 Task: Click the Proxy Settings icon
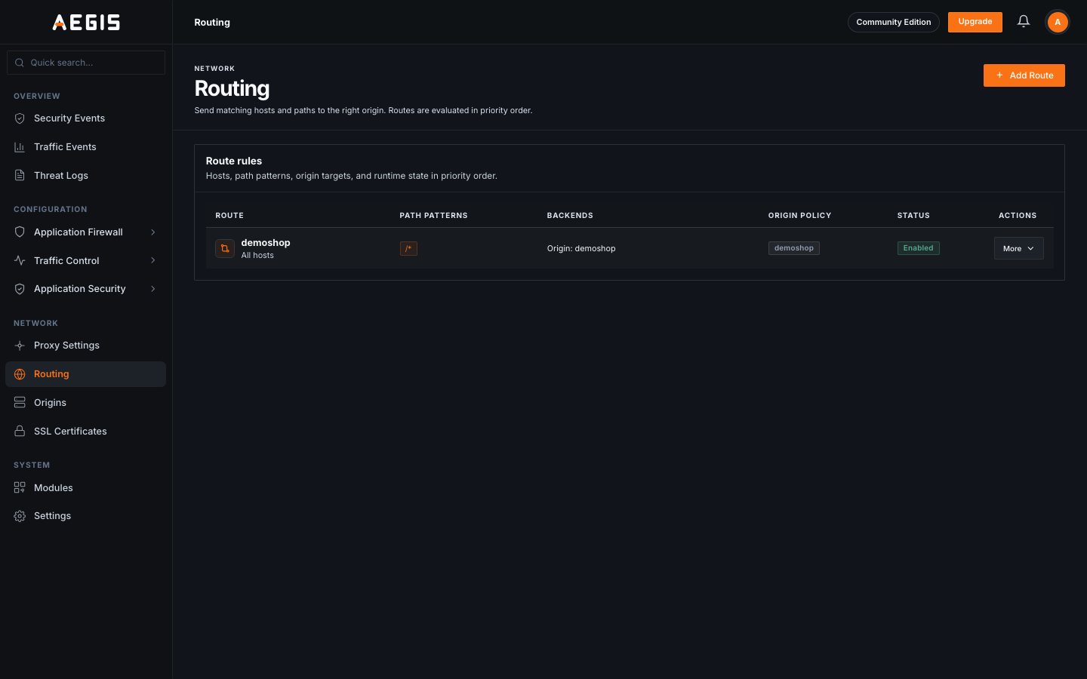coord(20,346)
